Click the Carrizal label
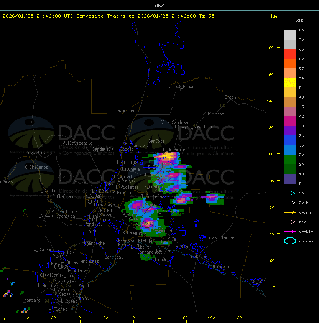Screen dimensions: 319x323 pyautogui.click(x=114, y=257)
